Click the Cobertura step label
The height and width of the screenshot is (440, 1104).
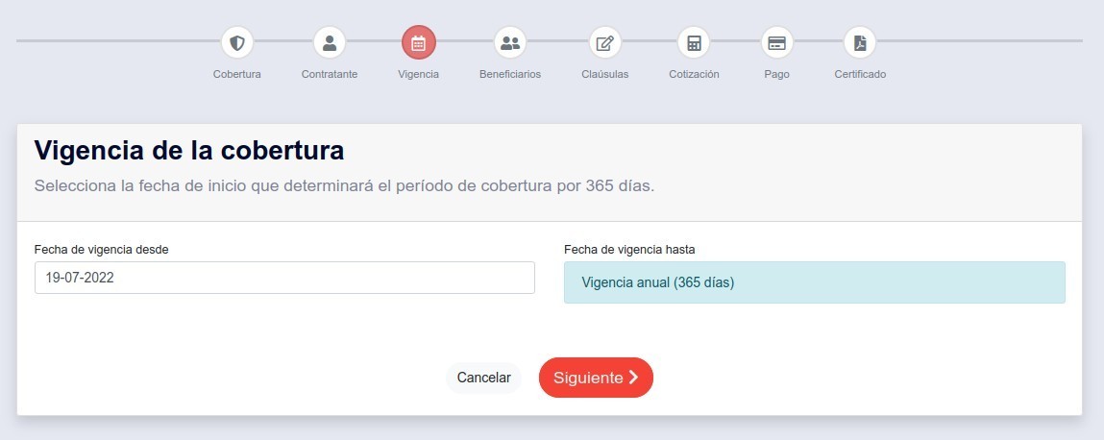click(x=237, y=74)
